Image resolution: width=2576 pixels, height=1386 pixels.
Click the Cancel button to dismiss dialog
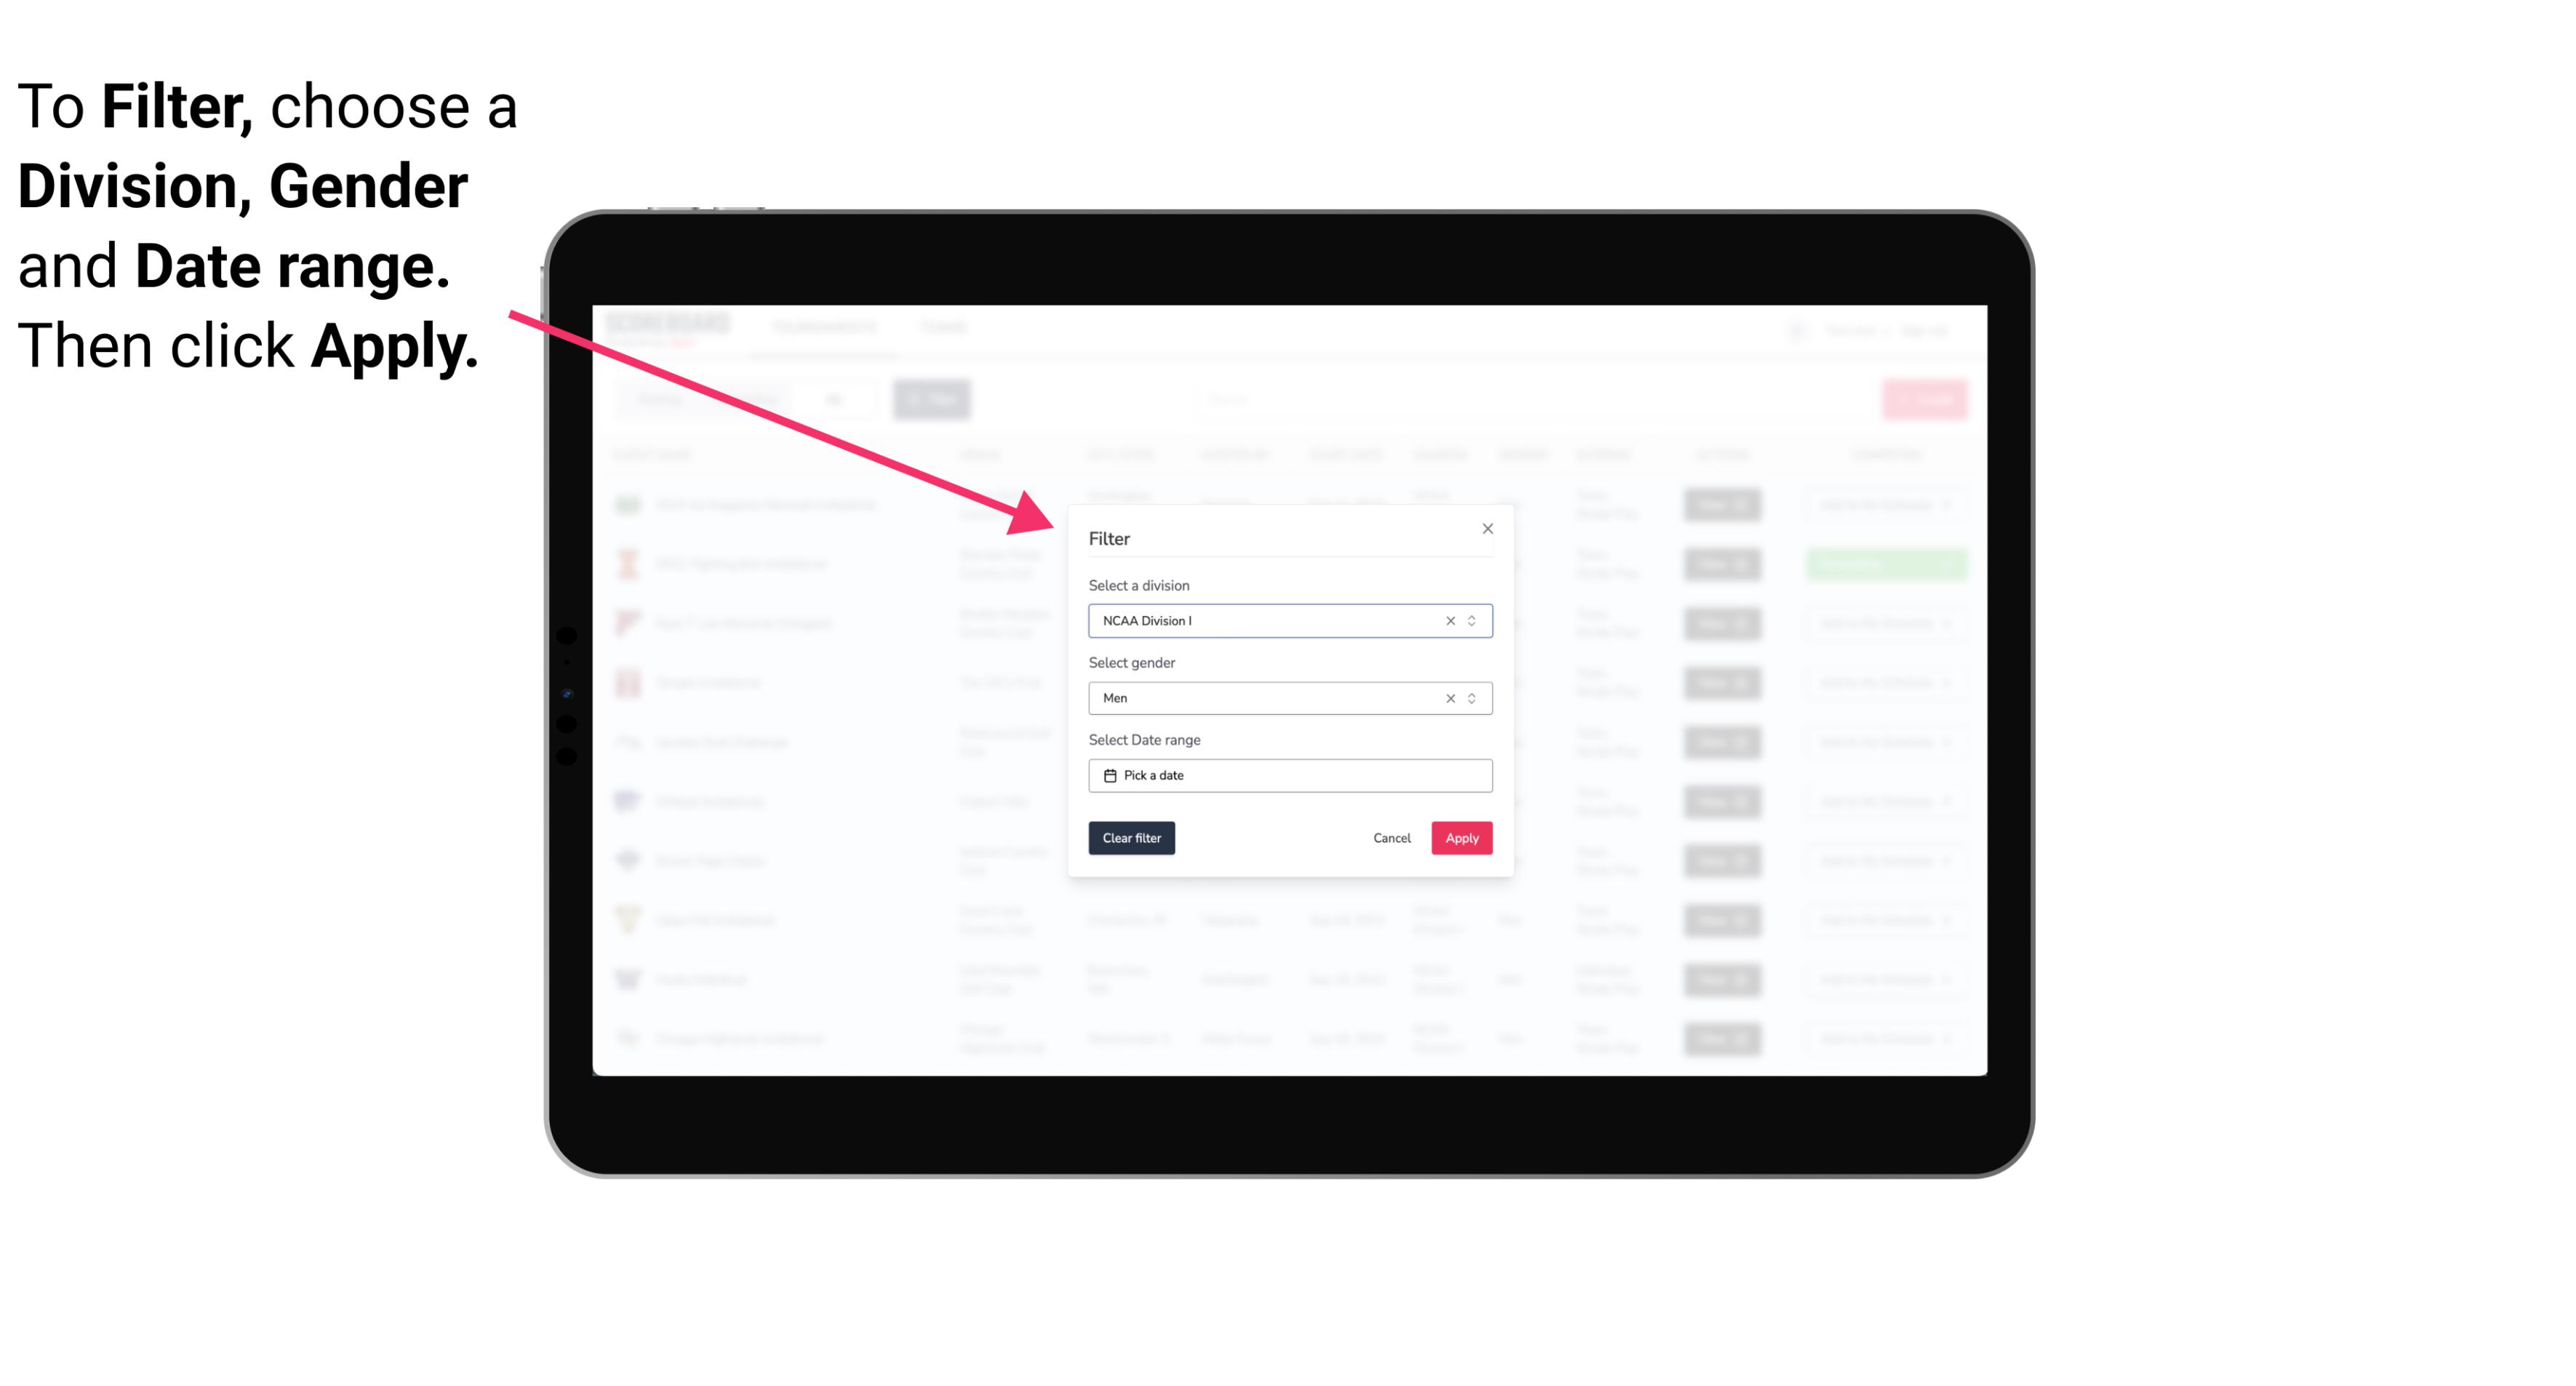(x=1393, y=838)
